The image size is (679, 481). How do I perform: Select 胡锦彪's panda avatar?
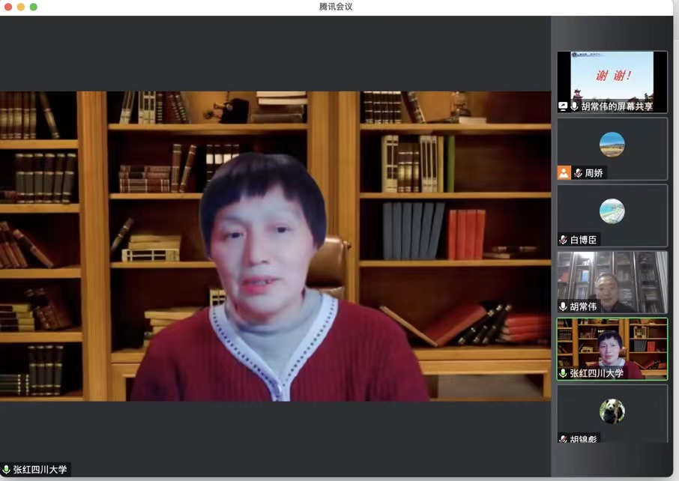click(x=612, y=411)
